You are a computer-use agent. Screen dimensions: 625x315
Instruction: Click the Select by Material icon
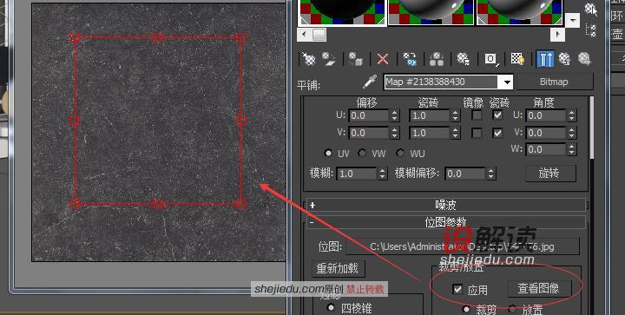591,9
